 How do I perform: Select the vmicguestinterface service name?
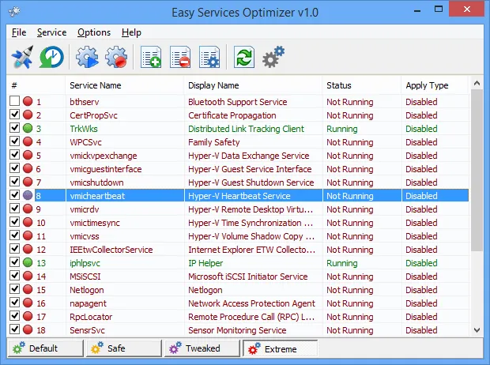(106, 169)
